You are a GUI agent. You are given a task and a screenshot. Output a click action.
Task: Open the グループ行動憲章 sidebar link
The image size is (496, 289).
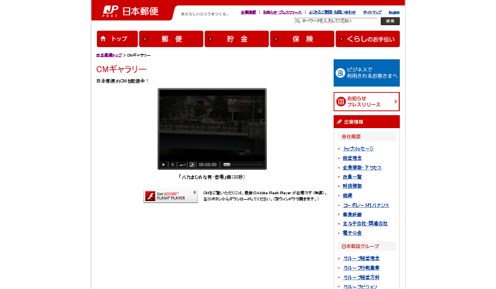click(361, 268)
